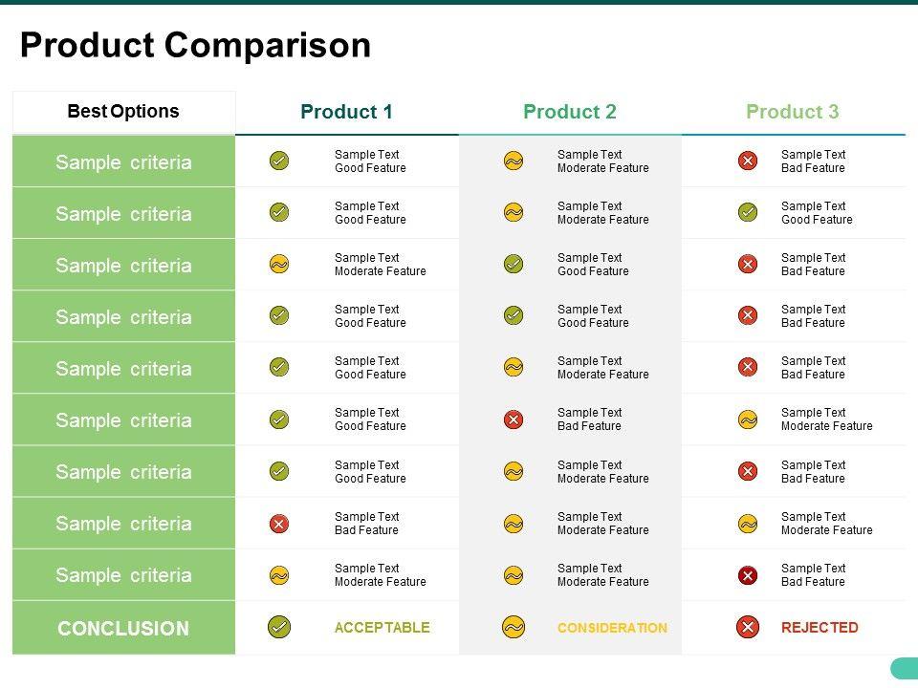Image resolution: width=918 pixels, height=688 pixels.
Task: Click Product 3's green check Good Feature icon
Action: pos(748,212)
